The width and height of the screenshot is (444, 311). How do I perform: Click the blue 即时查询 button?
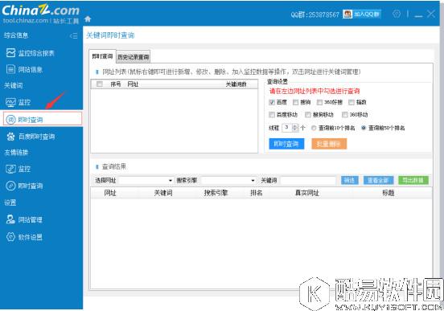coord(286,144)
